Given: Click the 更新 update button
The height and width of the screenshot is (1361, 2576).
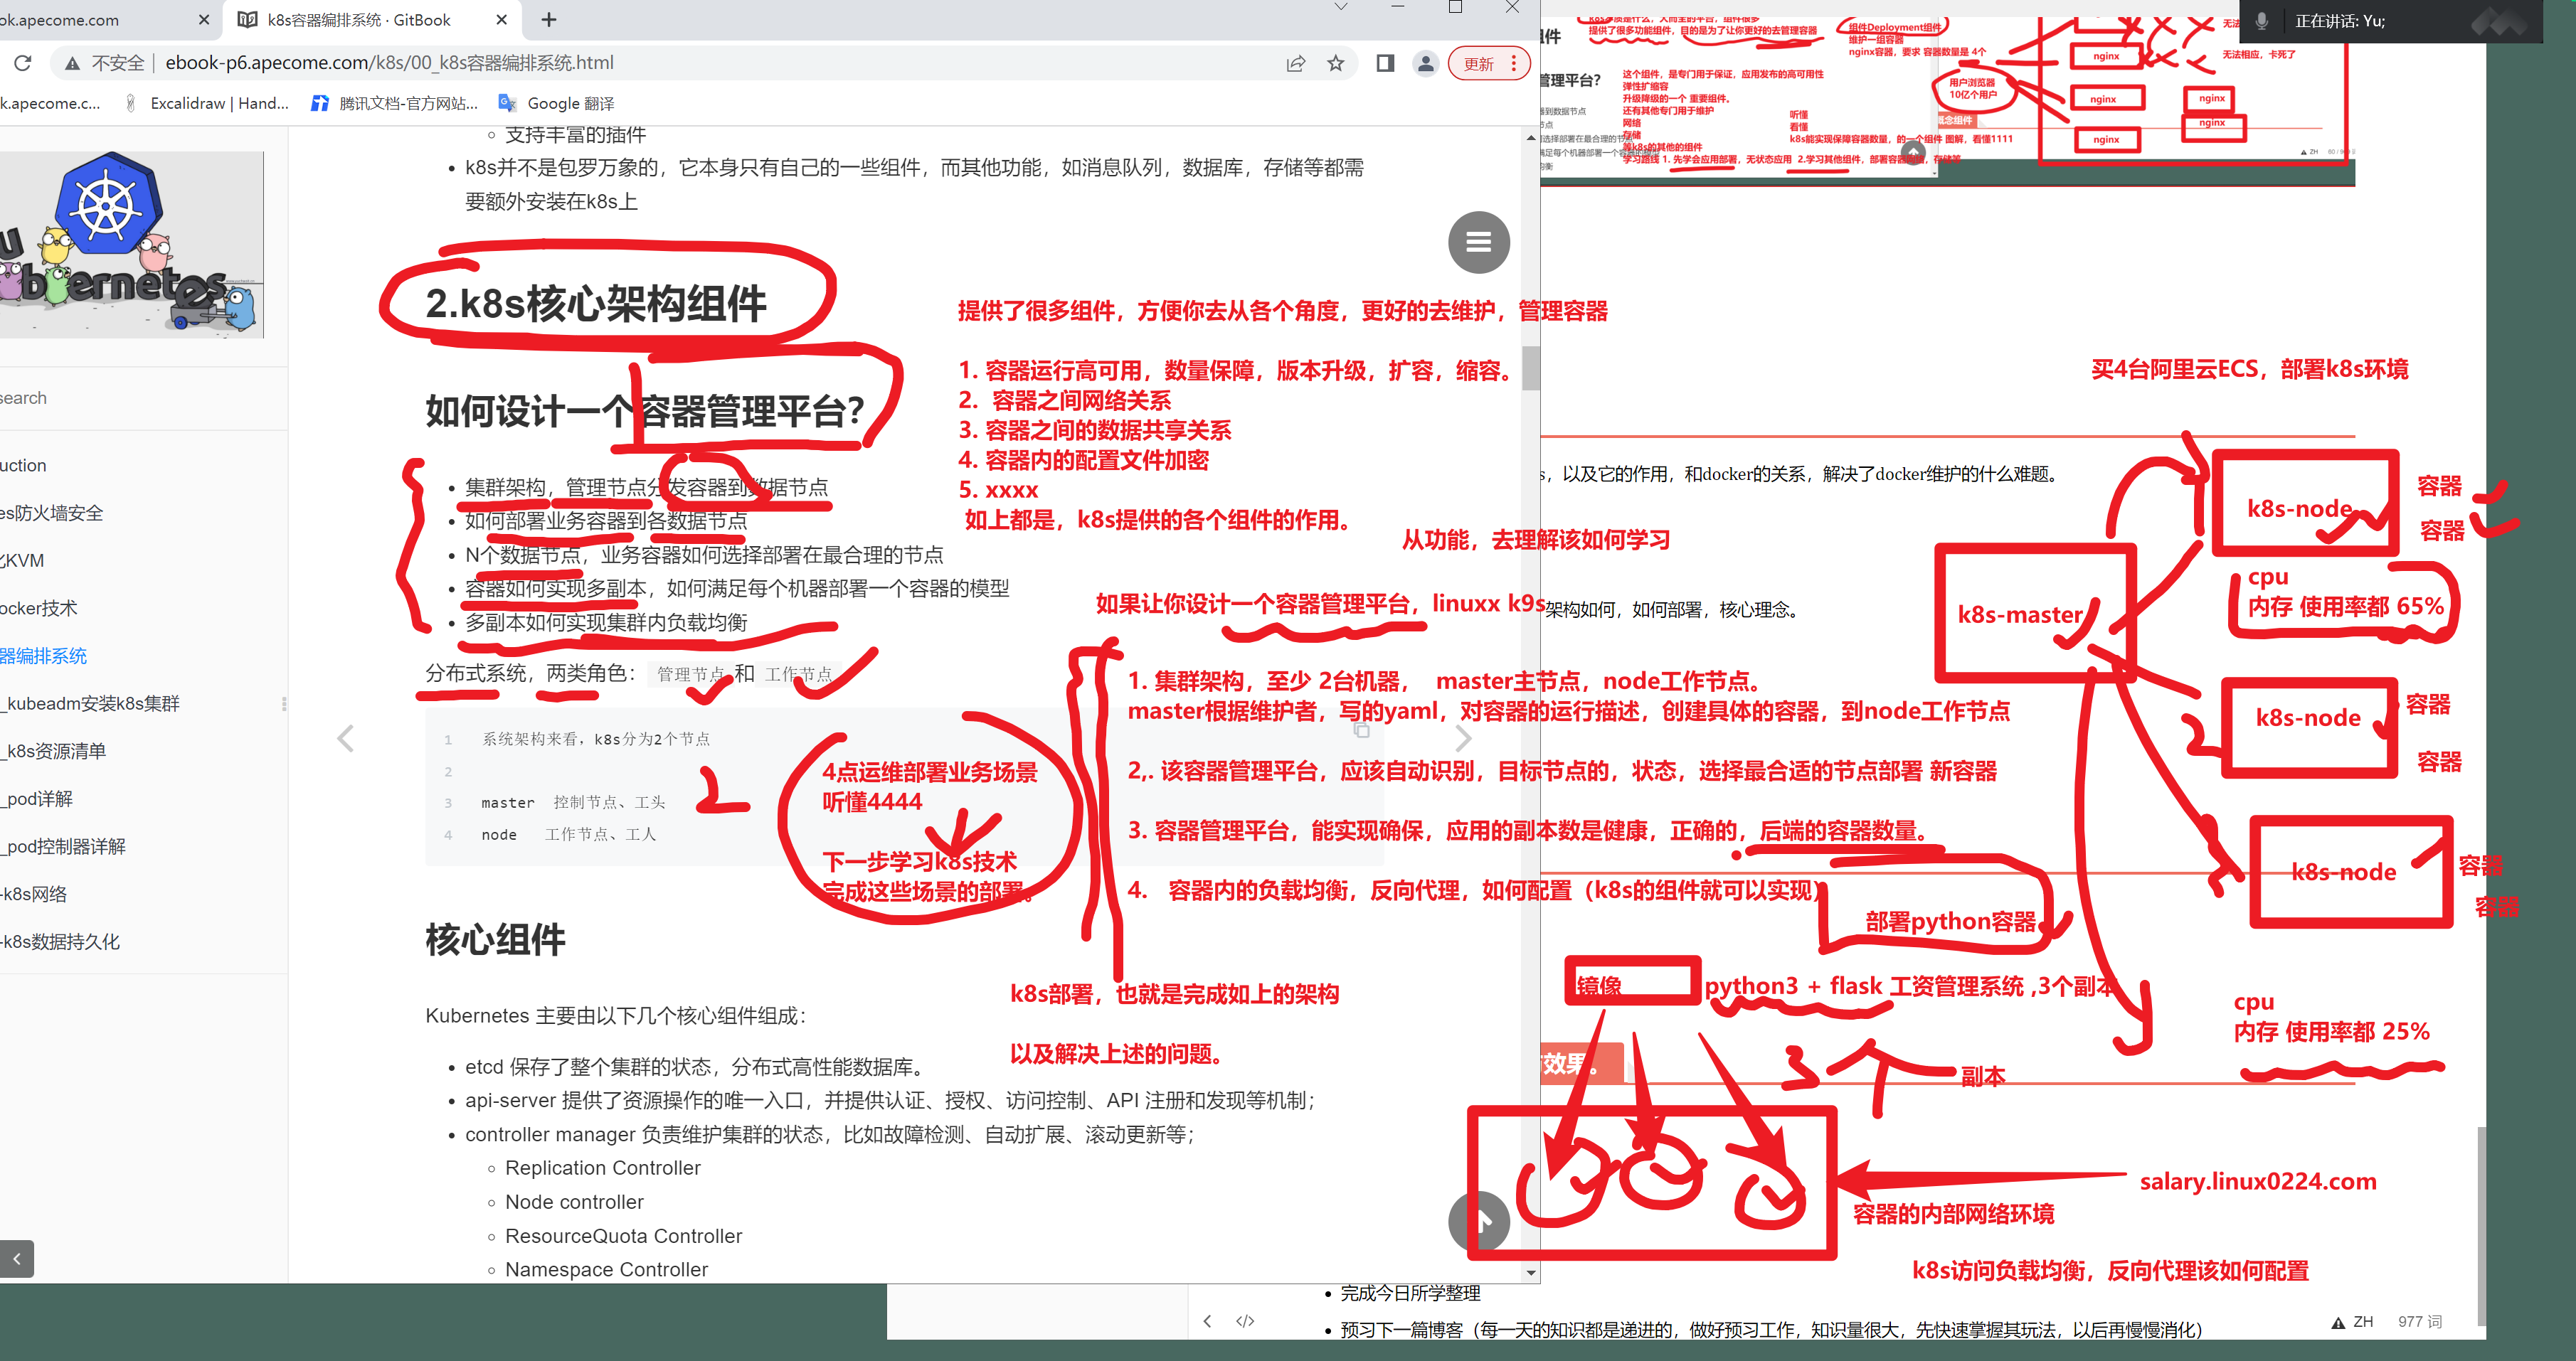Looking at the screenshot, I should point(1479,64).
